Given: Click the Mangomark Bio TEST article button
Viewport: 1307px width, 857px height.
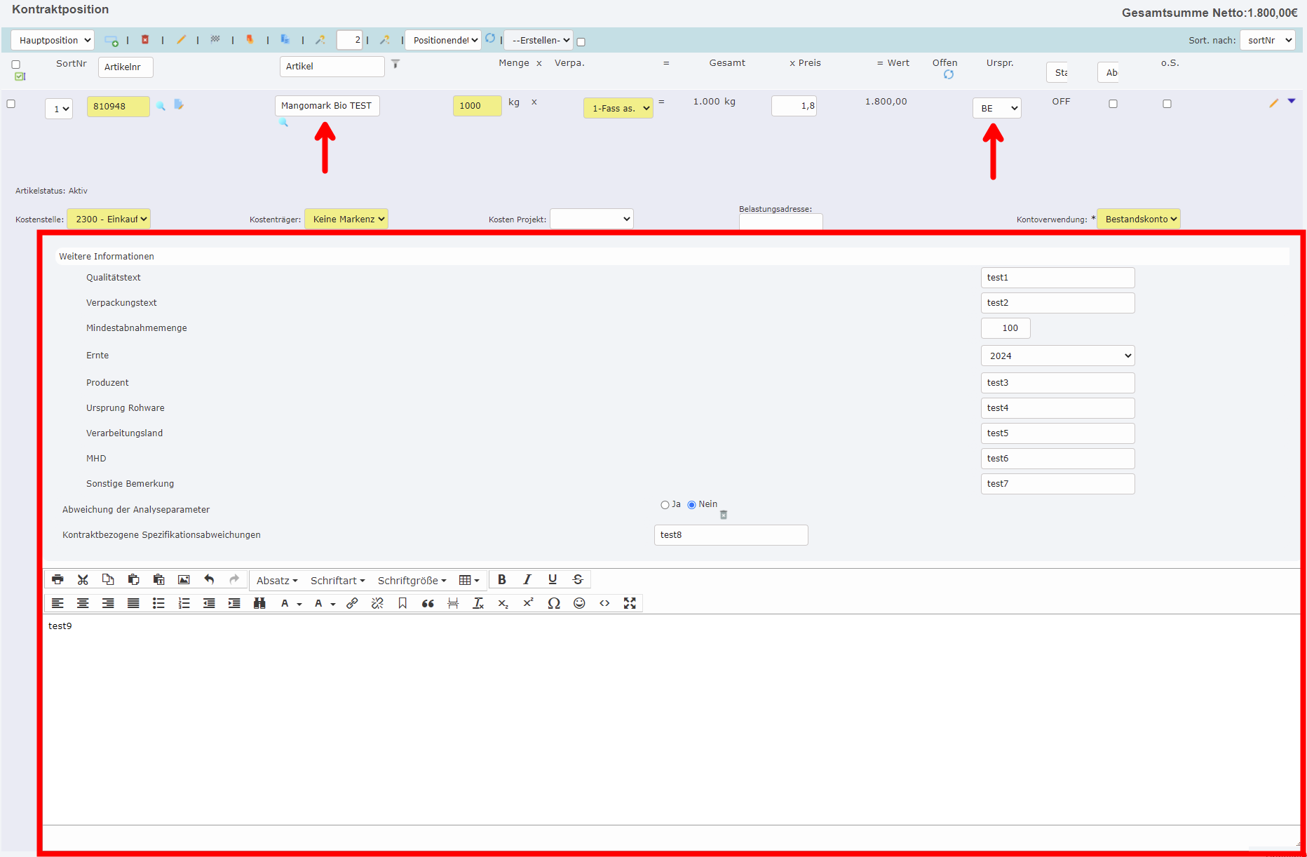Looking at the screenshot, I should click(327, 106).
